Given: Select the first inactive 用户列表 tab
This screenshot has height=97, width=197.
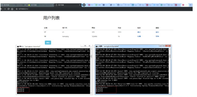Looking at the screenshot, I should point(13,5).
